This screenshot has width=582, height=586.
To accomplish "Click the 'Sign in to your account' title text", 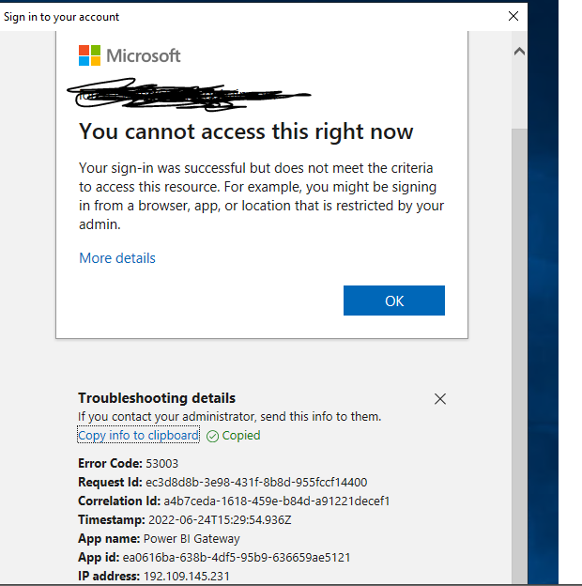I will tap(61, 17).
